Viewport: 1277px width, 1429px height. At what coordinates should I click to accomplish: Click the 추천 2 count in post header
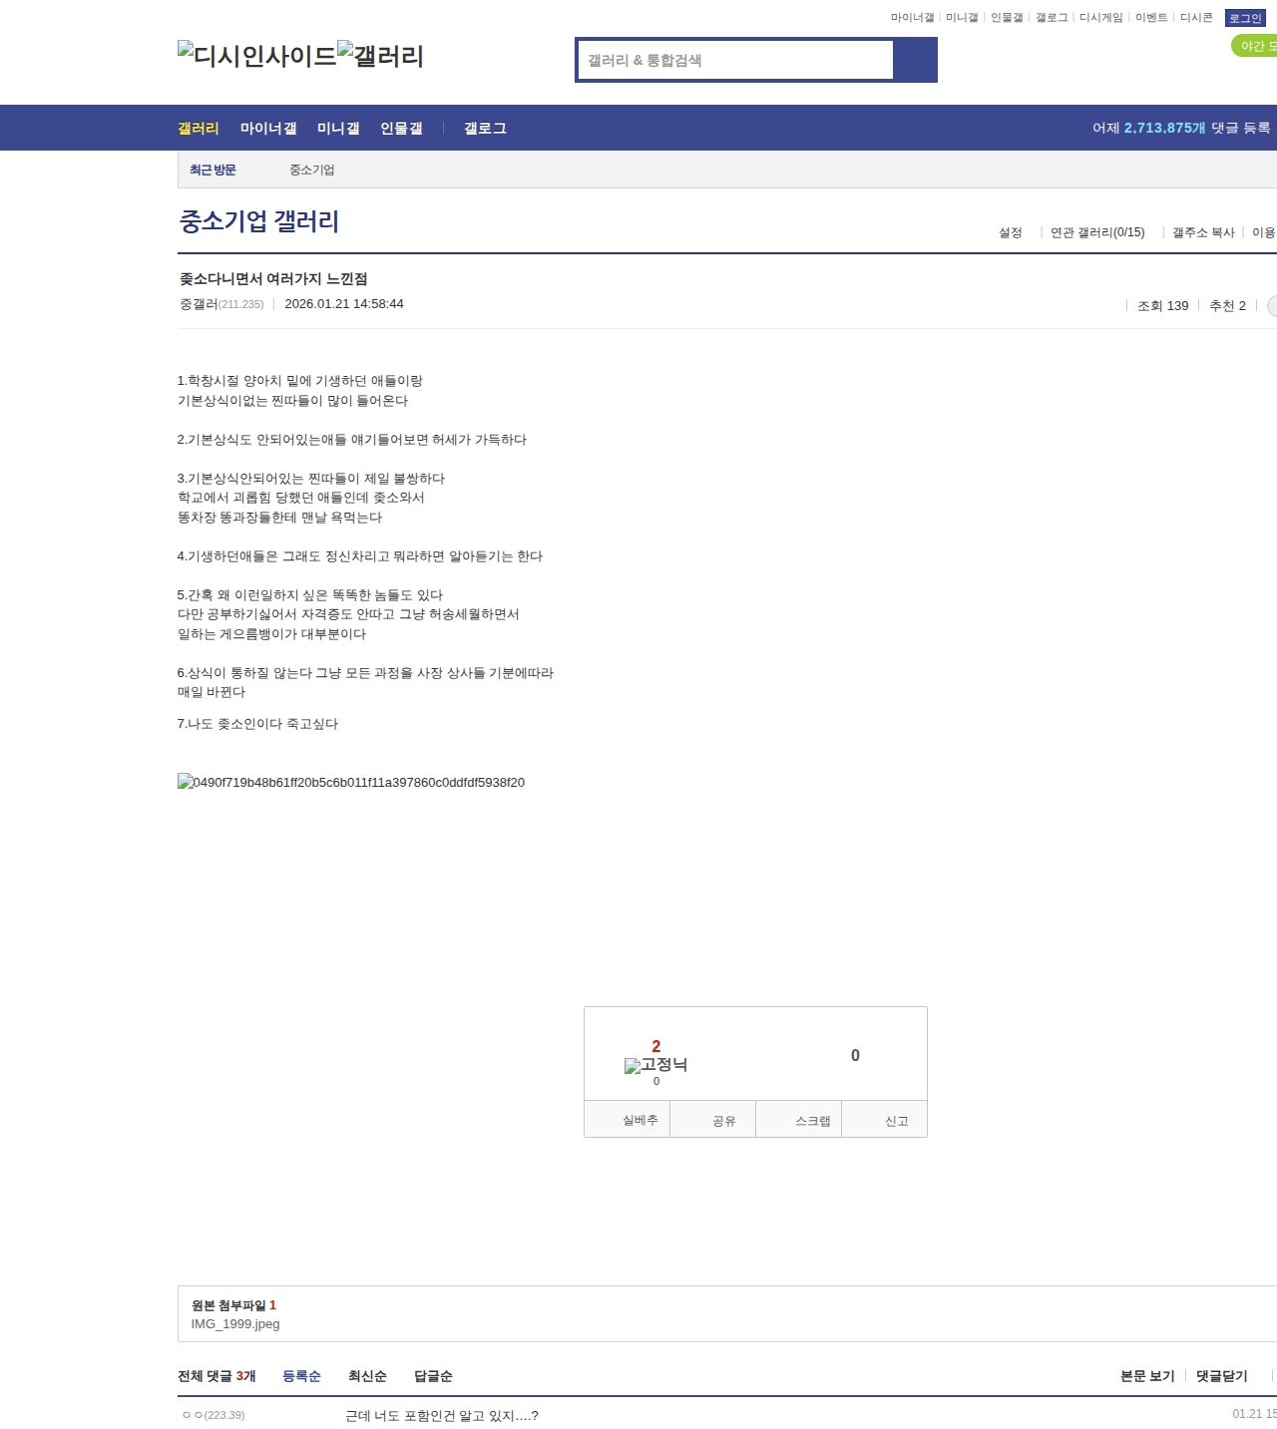[x=1227, y=306]
